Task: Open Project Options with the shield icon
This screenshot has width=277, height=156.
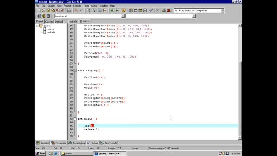Action: pyautogui.click(x=123, y=10)
